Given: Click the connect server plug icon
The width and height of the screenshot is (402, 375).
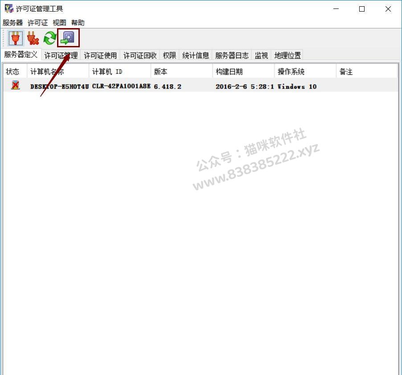Looking at the screenshot, I should [x=16, y=38].
